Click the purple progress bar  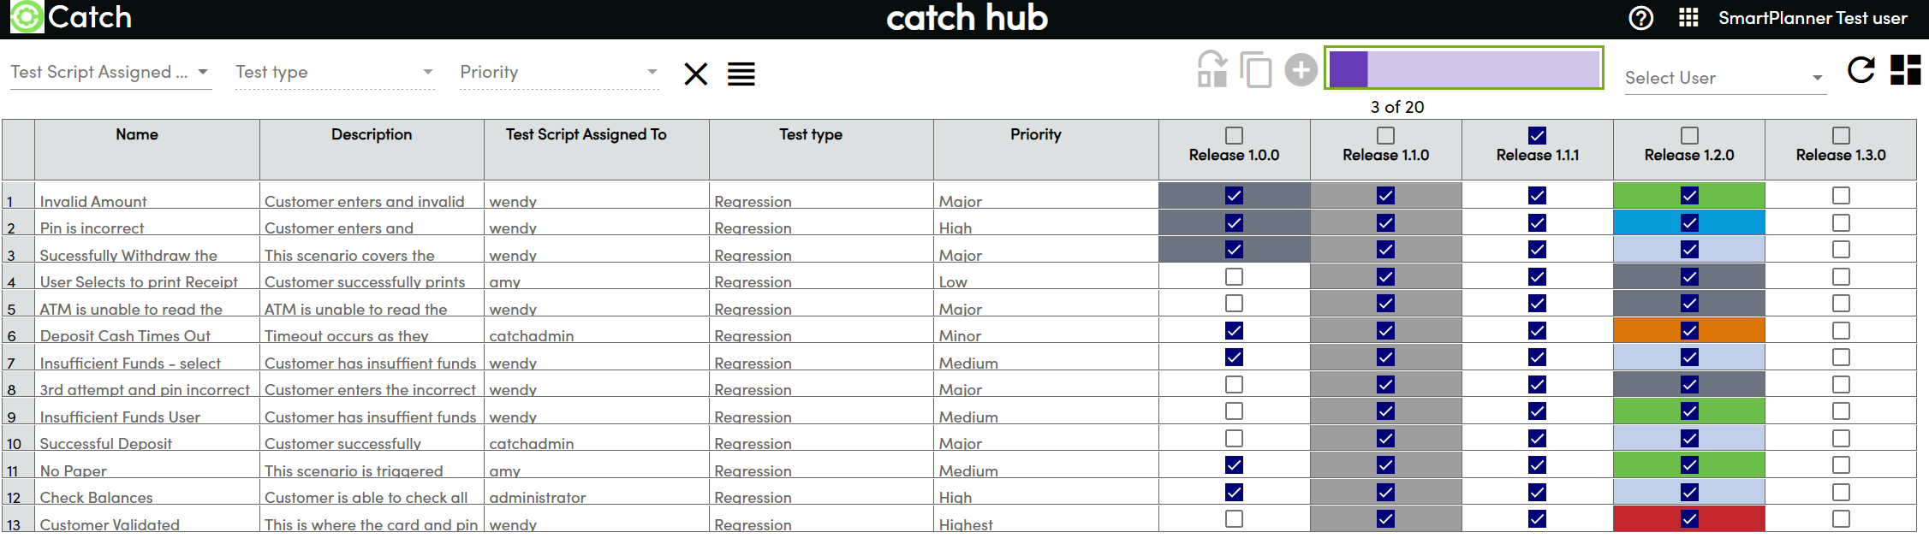click(1463, 68)
